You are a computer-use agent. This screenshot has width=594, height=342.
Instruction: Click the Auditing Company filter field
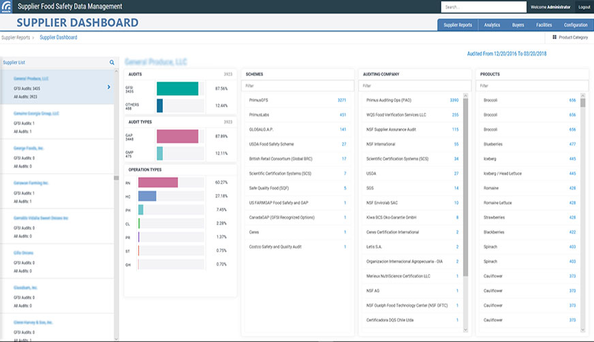[414, 86]
